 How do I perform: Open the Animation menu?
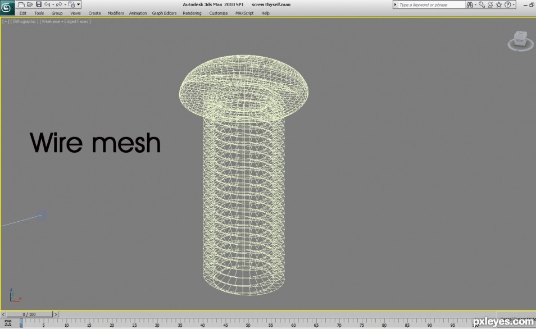coord(138,13)
